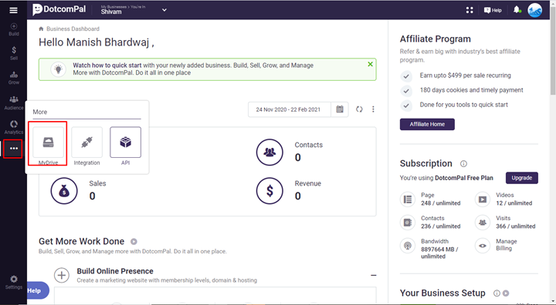Click the three-dots More sidebar icon

pyautogui.click(x=13, y=148)
